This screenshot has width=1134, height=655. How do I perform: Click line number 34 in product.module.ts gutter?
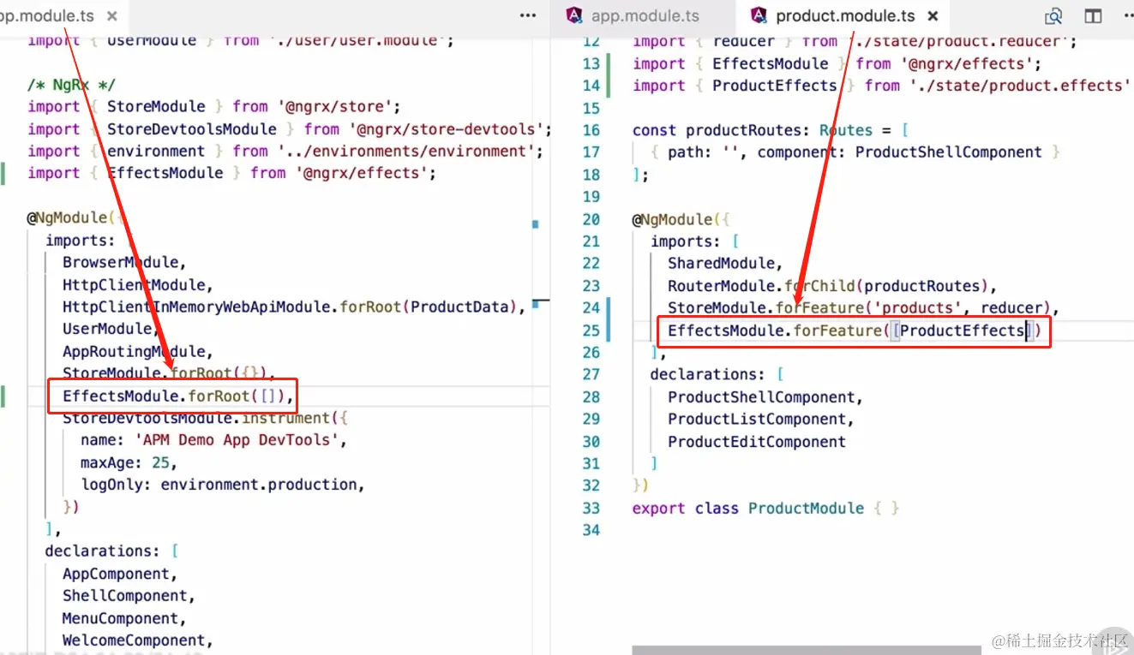pyautogui.click(x=591, y=532)
